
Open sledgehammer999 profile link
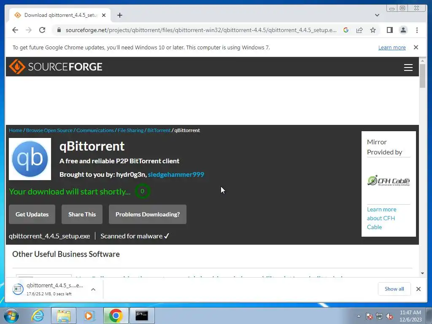(176, 174)
